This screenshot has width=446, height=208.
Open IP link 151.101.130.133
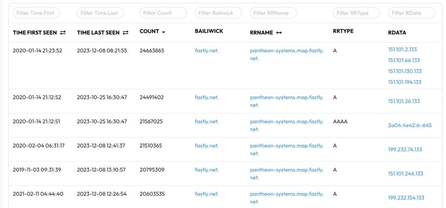(405, 71)
